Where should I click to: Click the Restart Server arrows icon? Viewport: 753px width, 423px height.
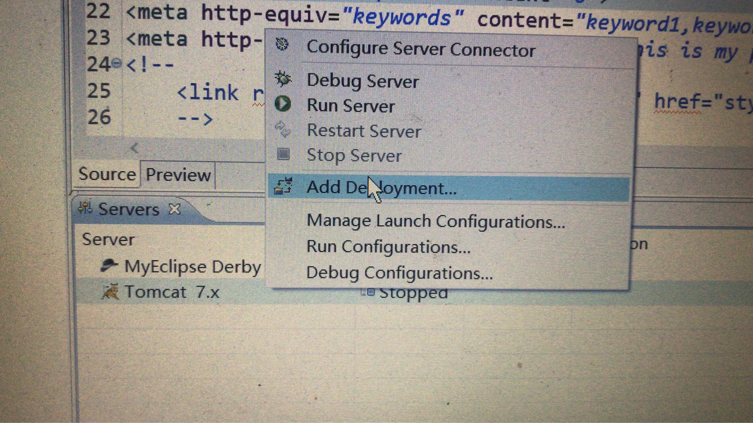[x=282, y=129]
